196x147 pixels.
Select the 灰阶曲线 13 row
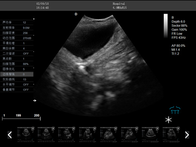click(17, 79)
